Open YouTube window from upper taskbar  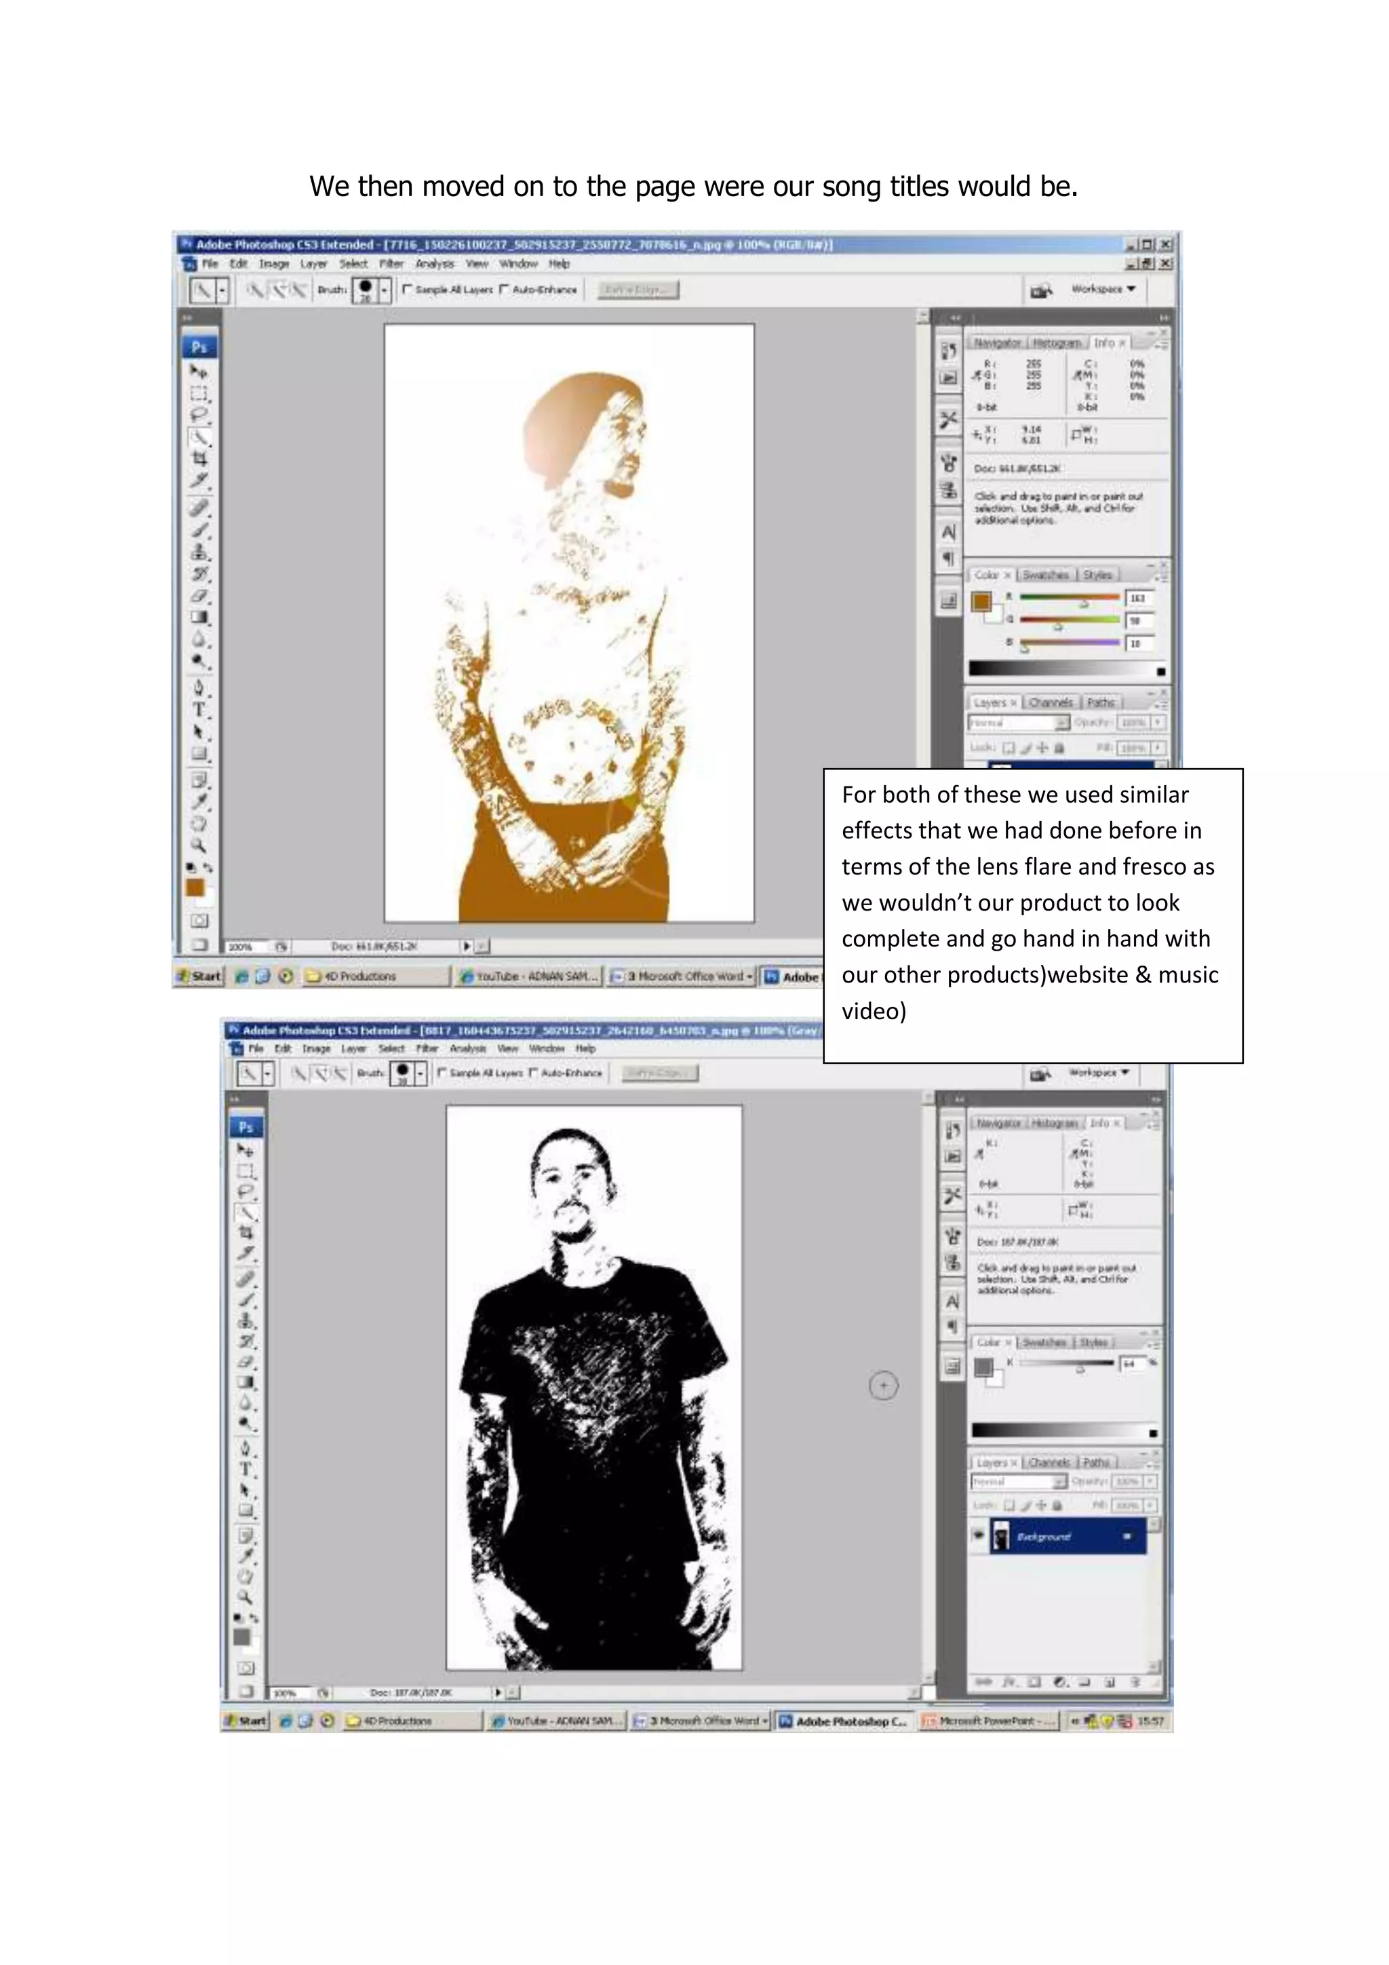pos(530,976)
